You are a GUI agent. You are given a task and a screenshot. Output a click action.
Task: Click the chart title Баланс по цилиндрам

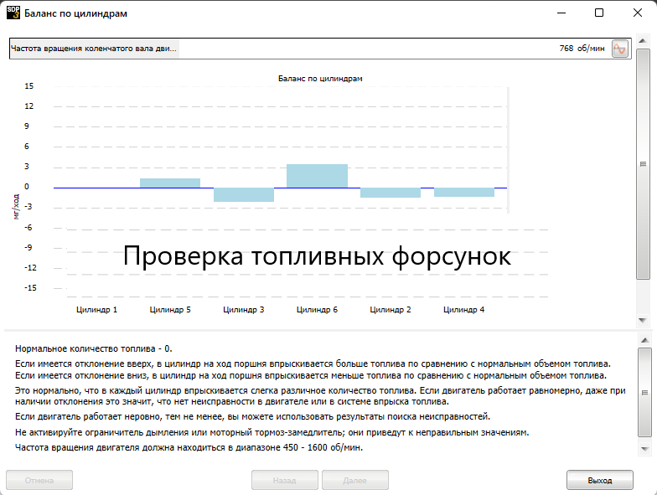click(320, 79)
